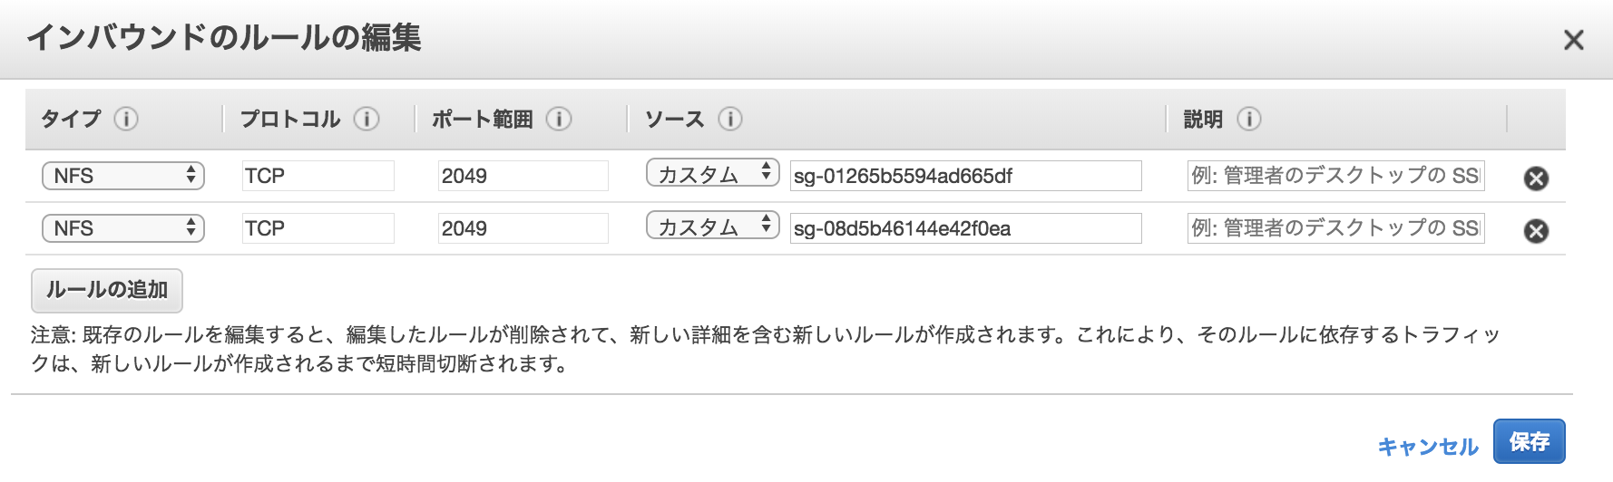
Task: Click ルールの追加 button
Action: (107, 290)
